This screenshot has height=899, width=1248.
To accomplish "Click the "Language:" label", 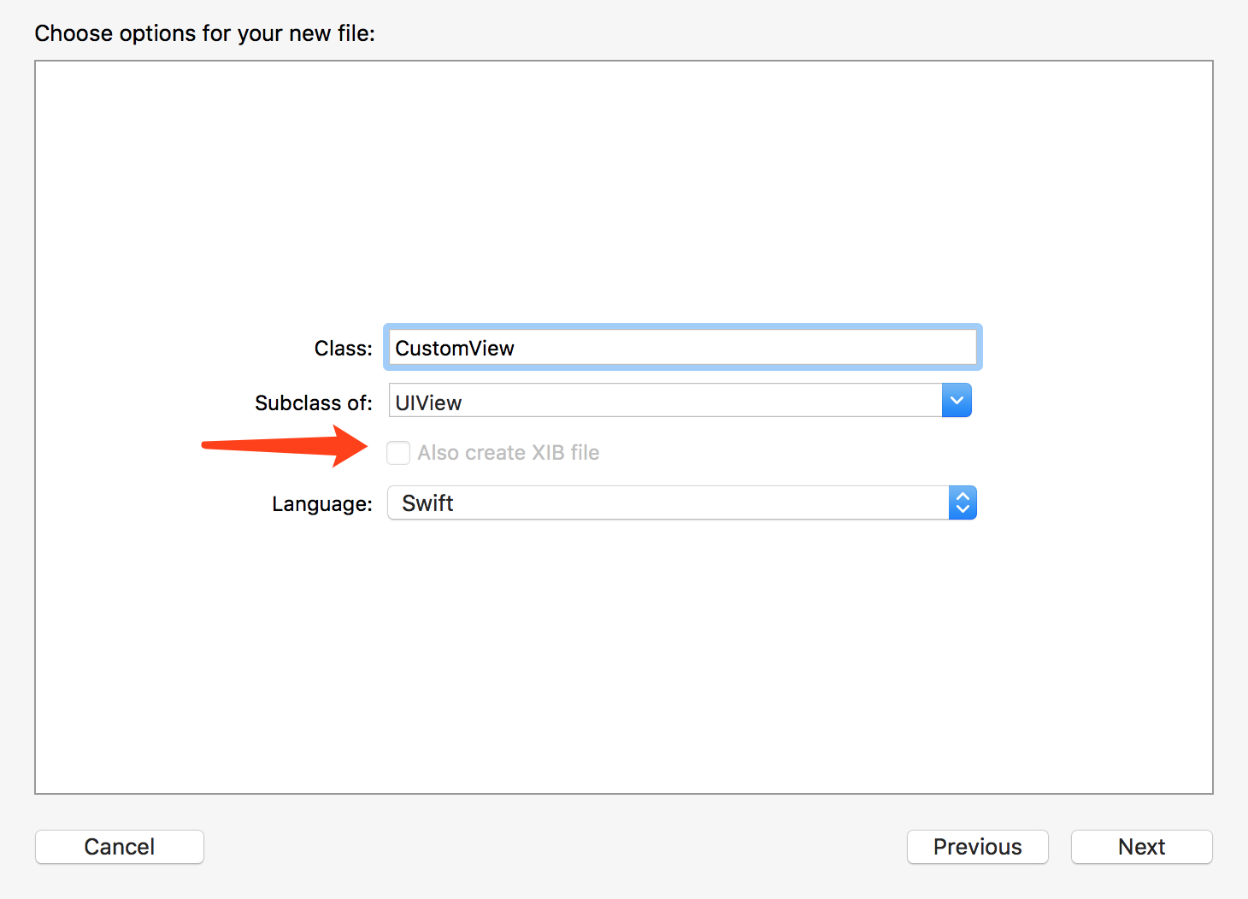I will (321, 504).
